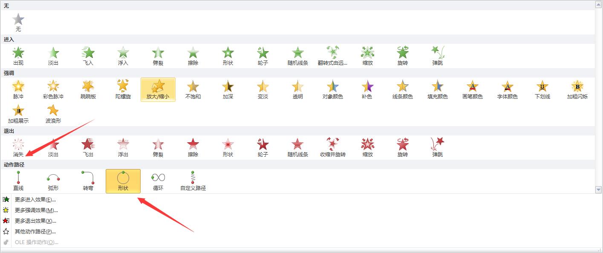
Task: Apply the 翻转式由远及近 entrance effect
Action: 333,56
